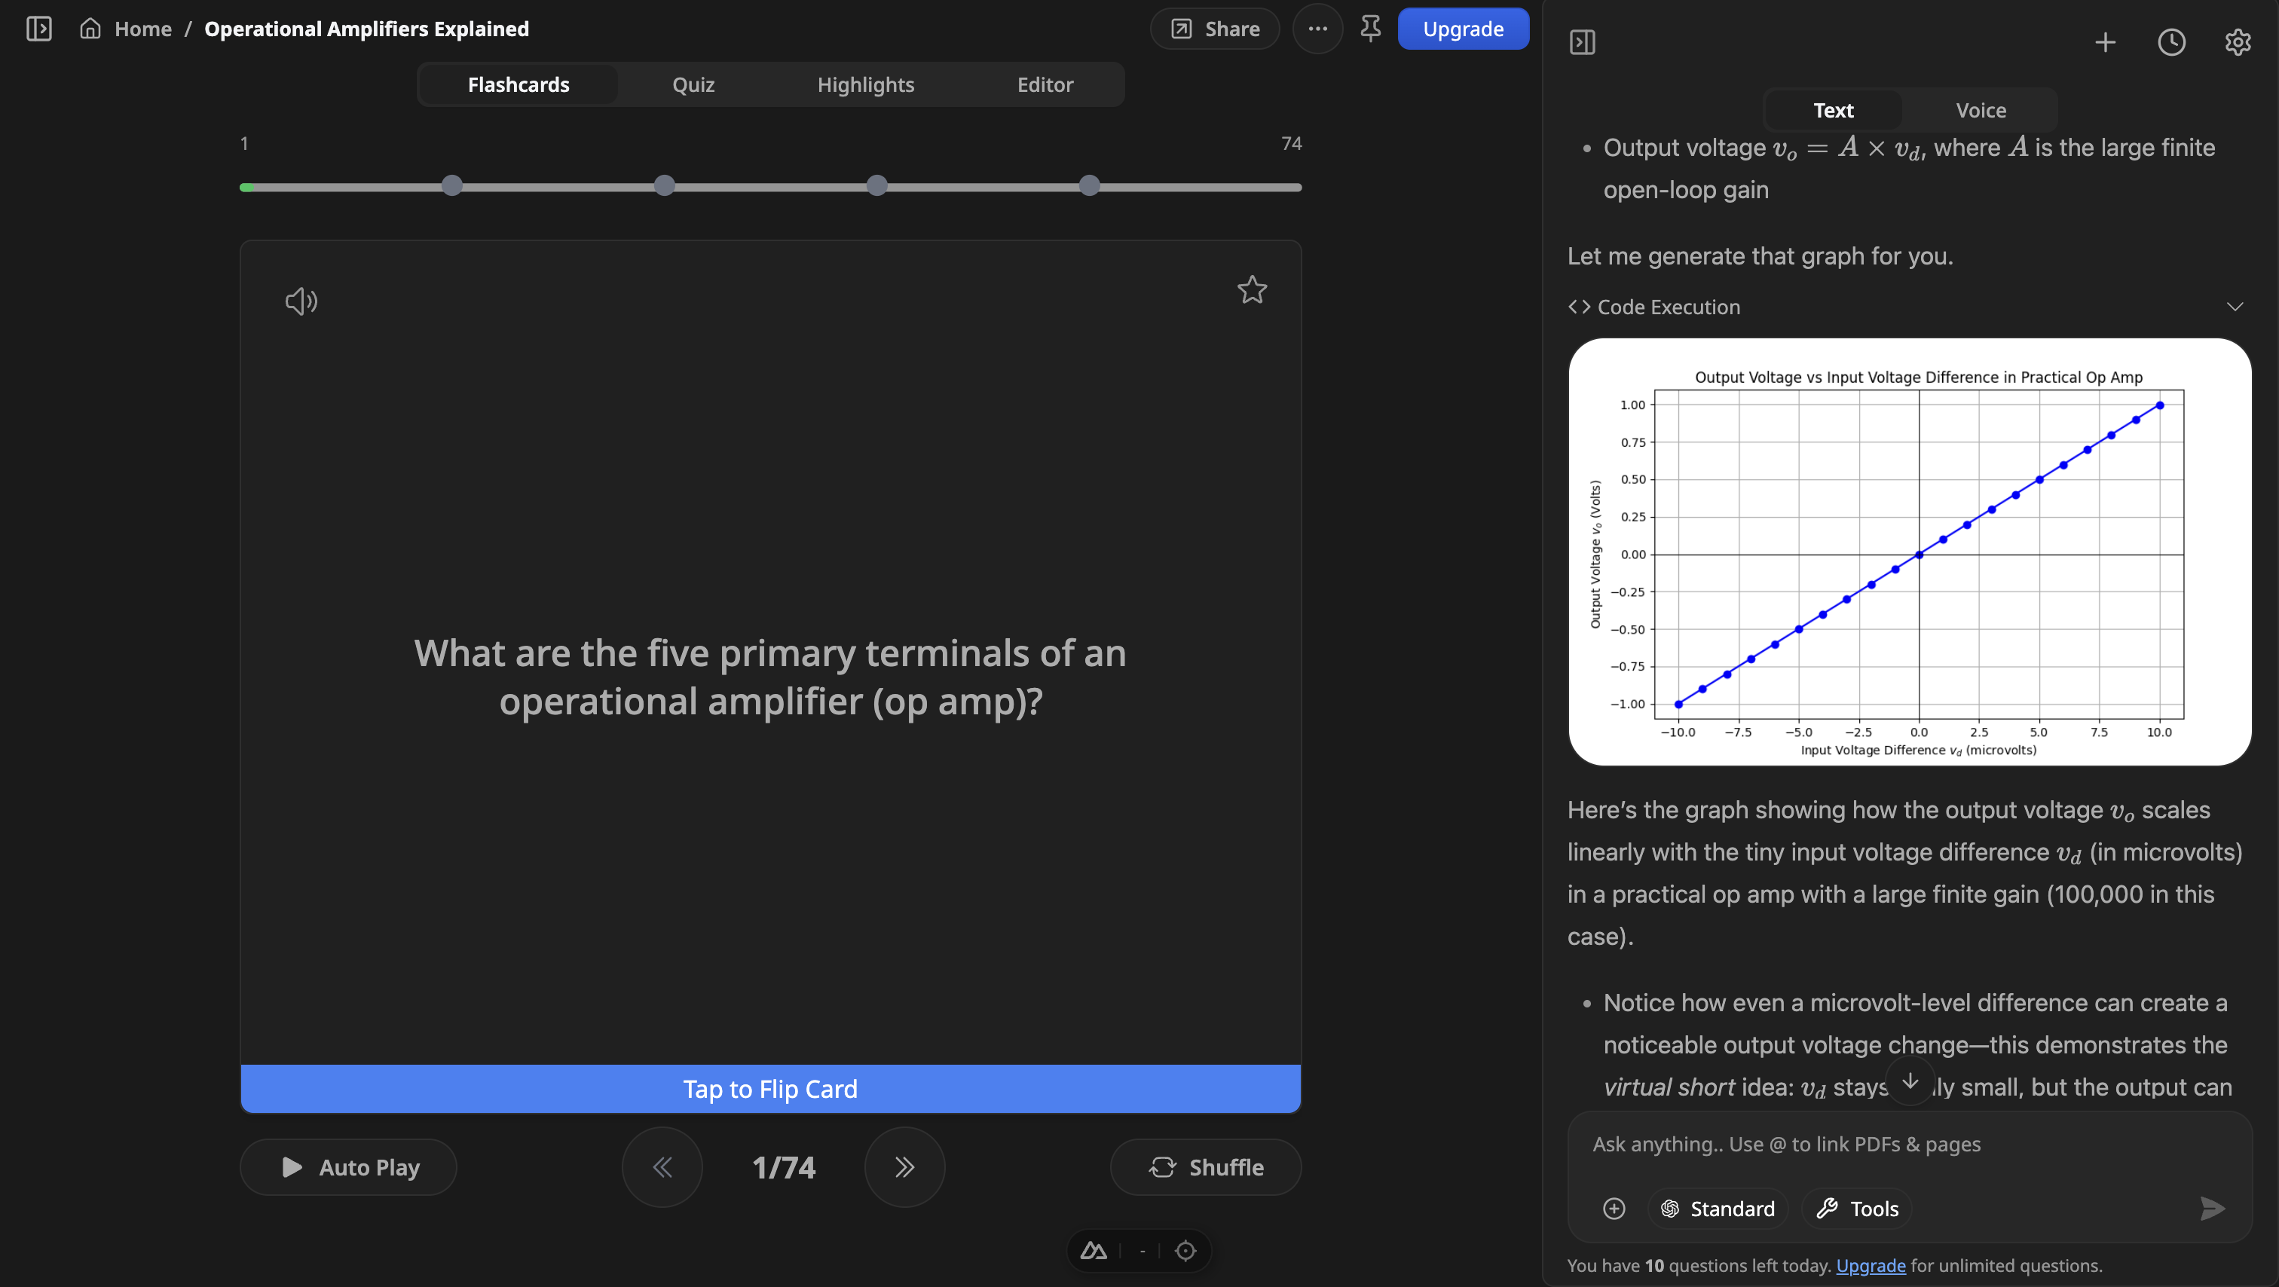Screen dimensions: 2279x1287
Task: Tap to Flip Card button
Action: coord(769,1089)
